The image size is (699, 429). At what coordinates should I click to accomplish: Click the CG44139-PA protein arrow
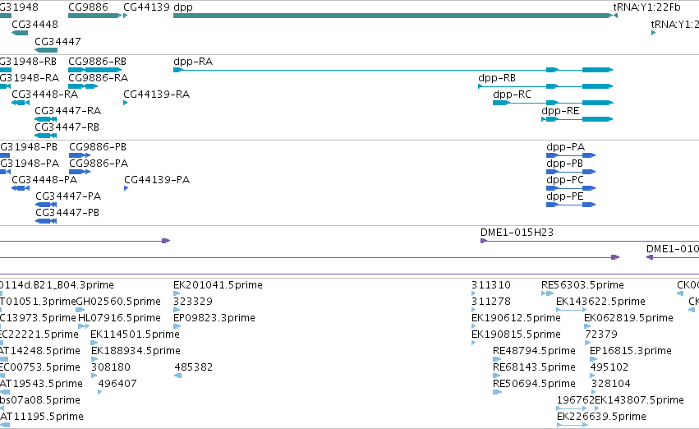pos(126,188)
